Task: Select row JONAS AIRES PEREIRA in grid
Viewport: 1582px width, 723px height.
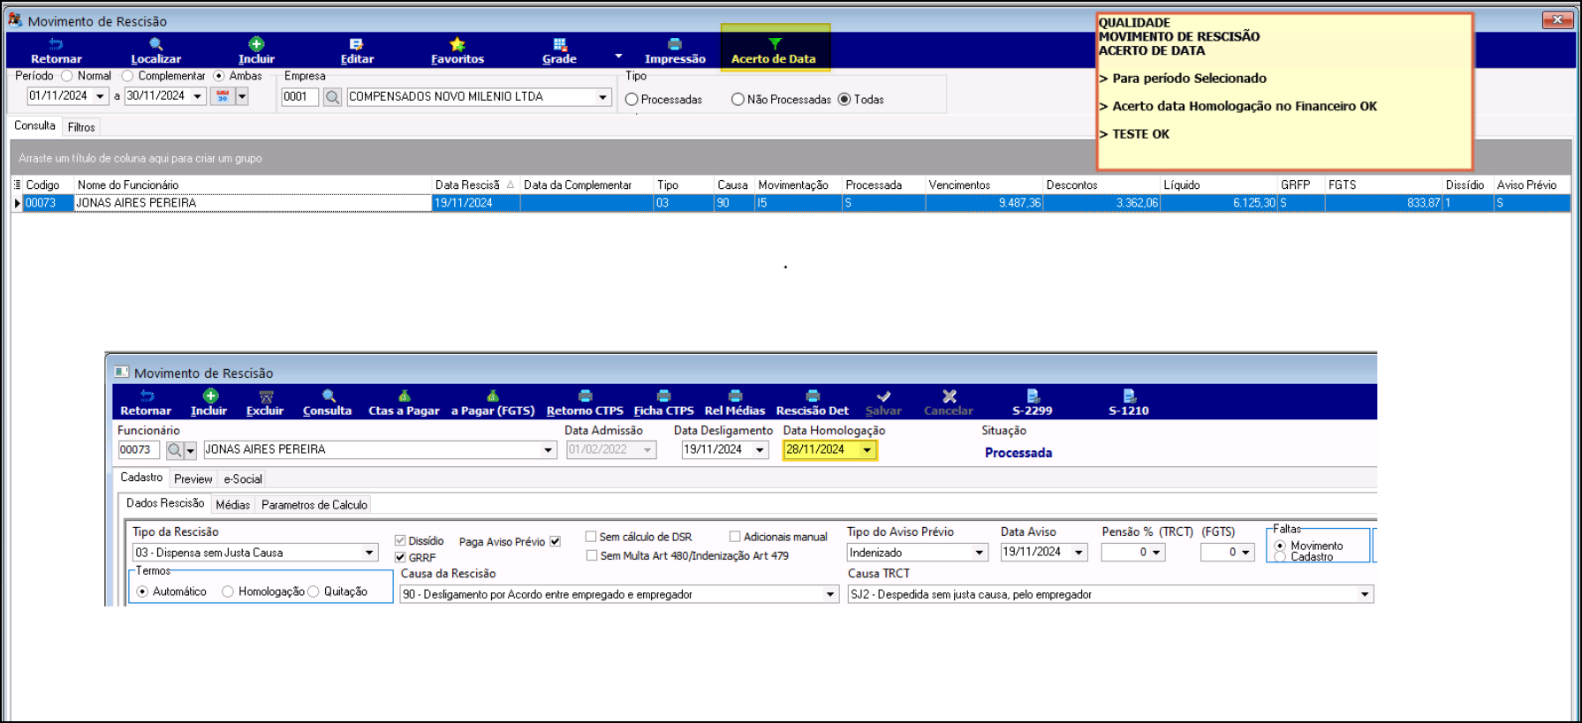Action: [791, 203]
